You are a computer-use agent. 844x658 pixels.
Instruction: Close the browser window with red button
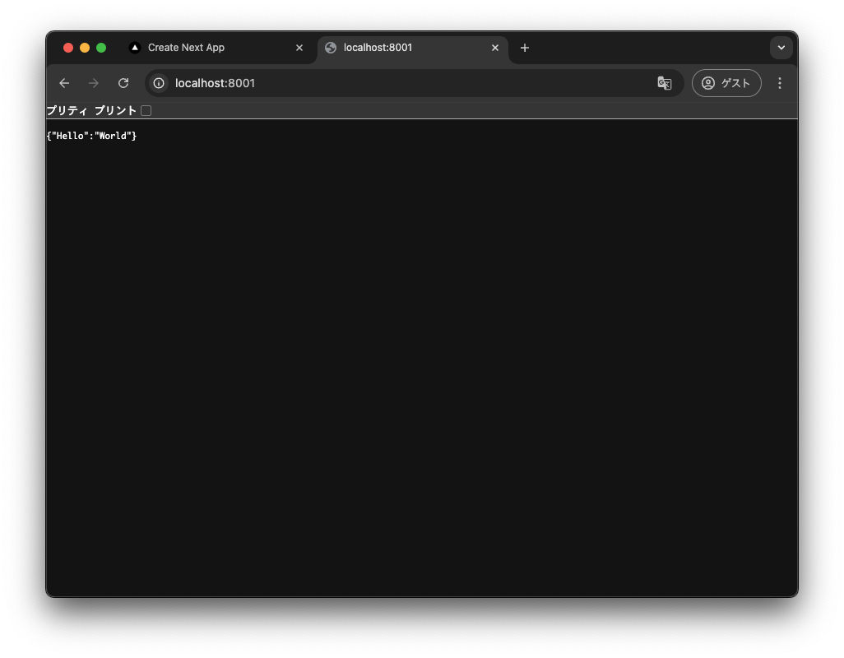pyautogui.click(x=68, y=48)
